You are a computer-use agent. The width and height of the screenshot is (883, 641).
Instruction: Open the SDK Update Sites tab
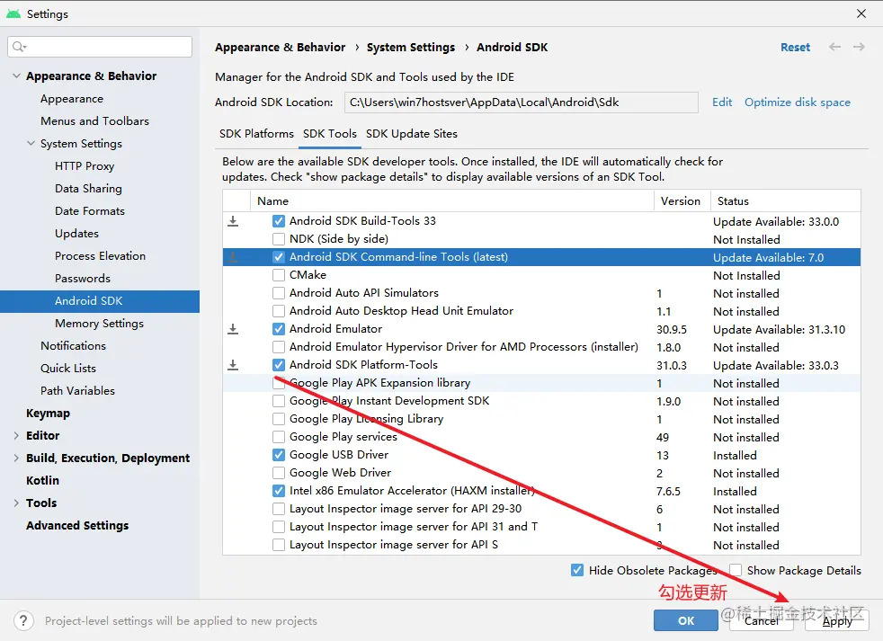[x=412, y=134]
